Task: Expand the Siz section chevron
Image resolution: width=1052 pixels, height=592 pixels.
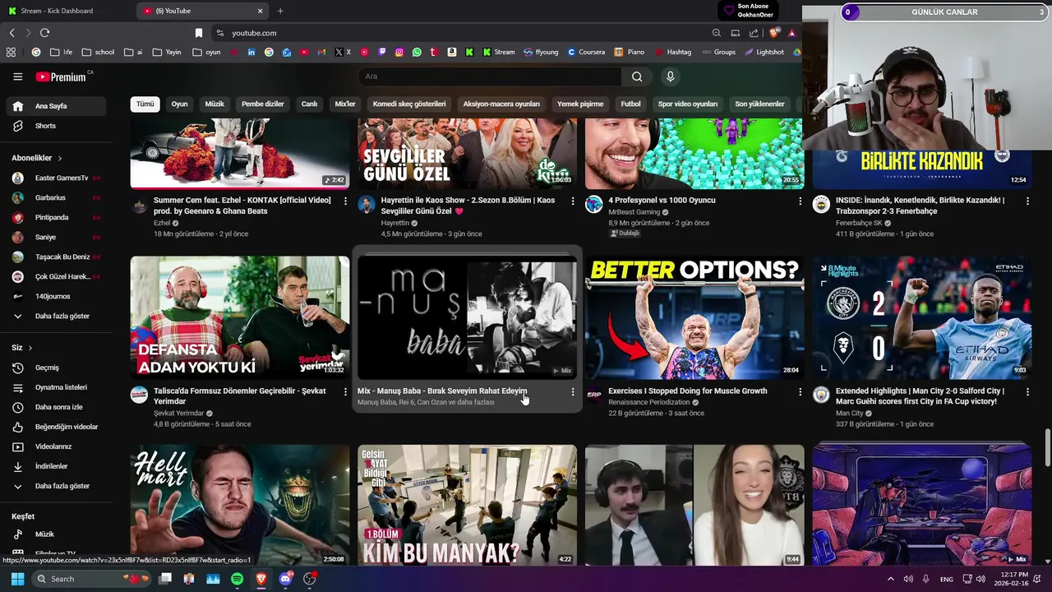Action: (30, 348)
